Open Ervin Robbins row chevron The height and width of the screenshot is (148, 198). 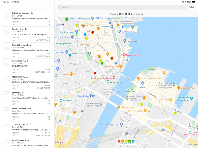52,66
